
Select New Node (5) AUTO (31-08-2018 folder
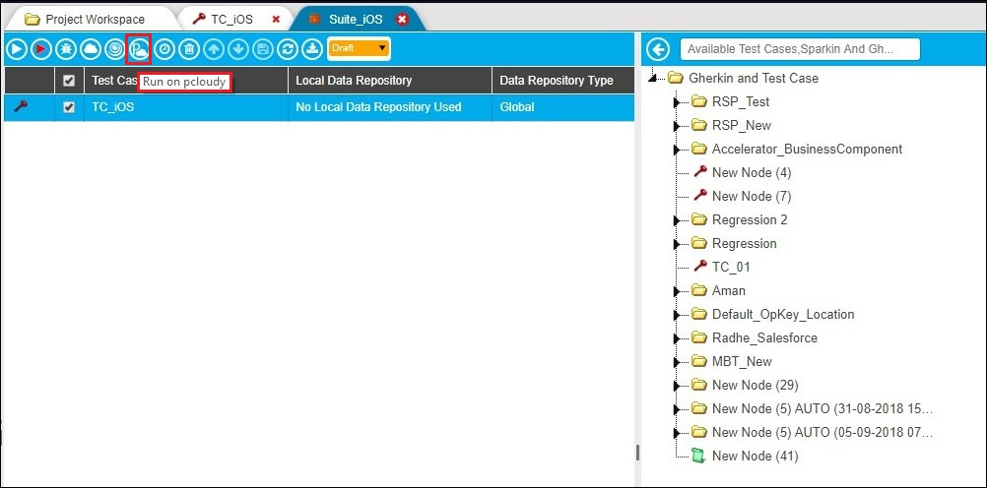coord(822,408)
